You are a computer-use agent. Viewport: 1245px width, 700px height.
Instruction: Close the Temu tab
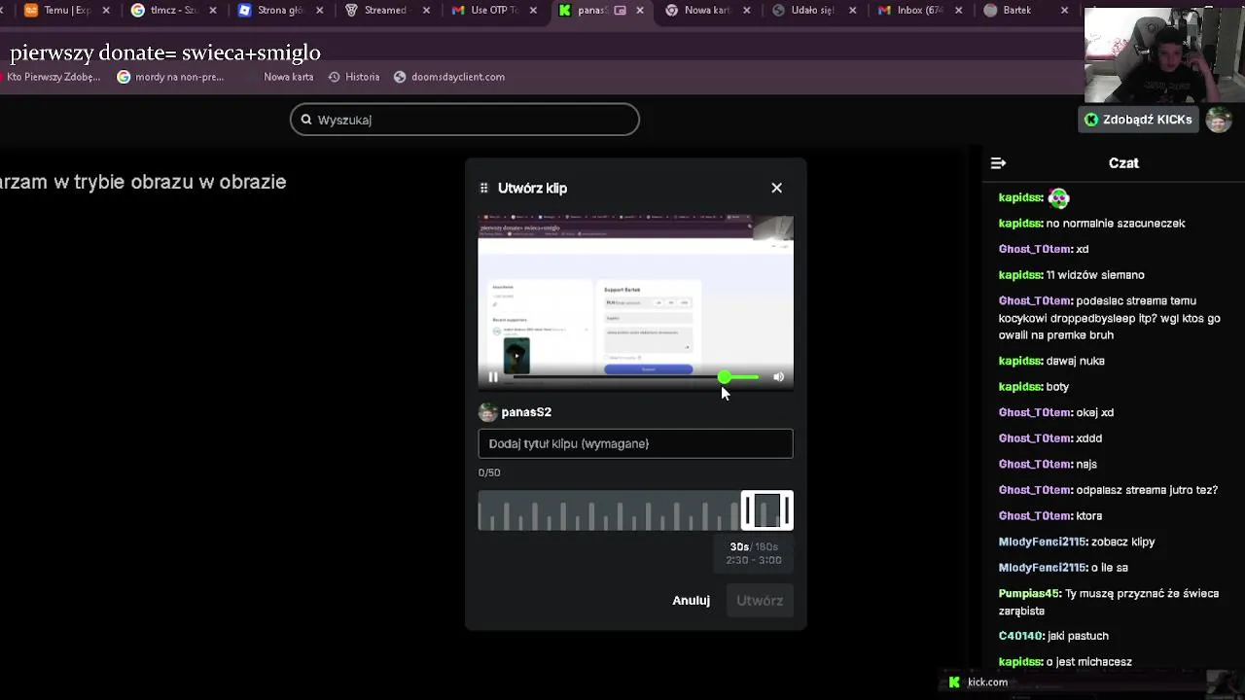(106, 11)
